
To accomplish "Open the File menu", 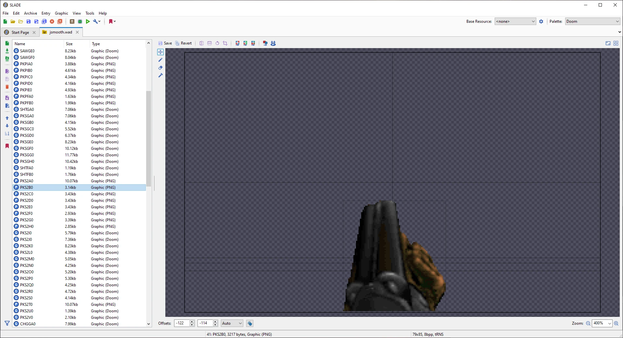I will [6, 13].
